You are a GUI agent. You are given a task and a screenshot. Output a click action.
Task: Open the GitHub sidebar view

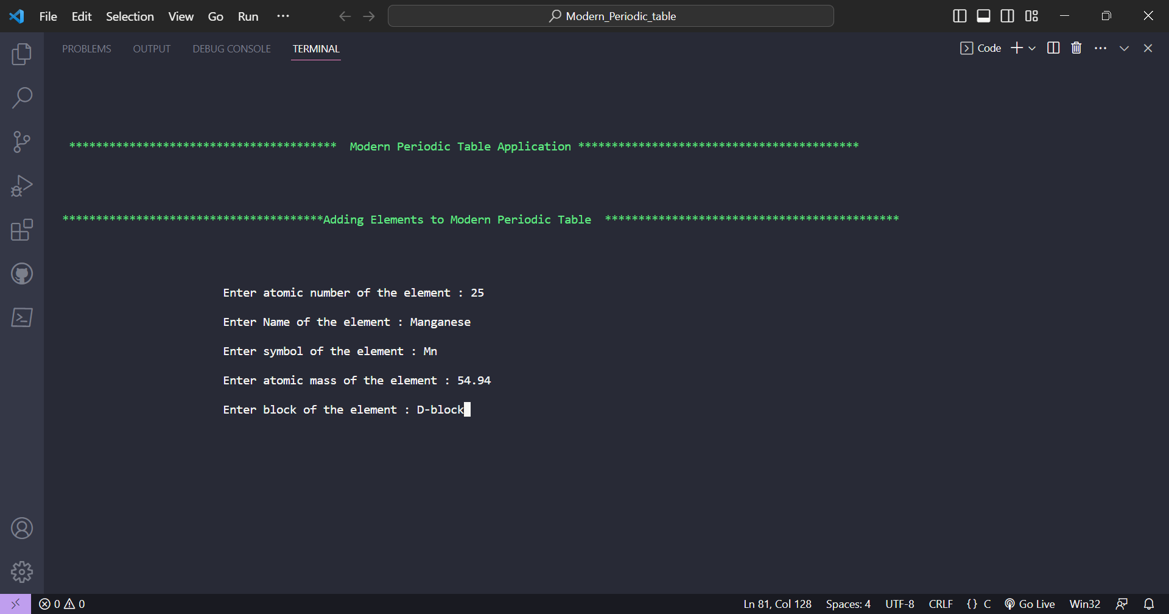tap(22, 273)
